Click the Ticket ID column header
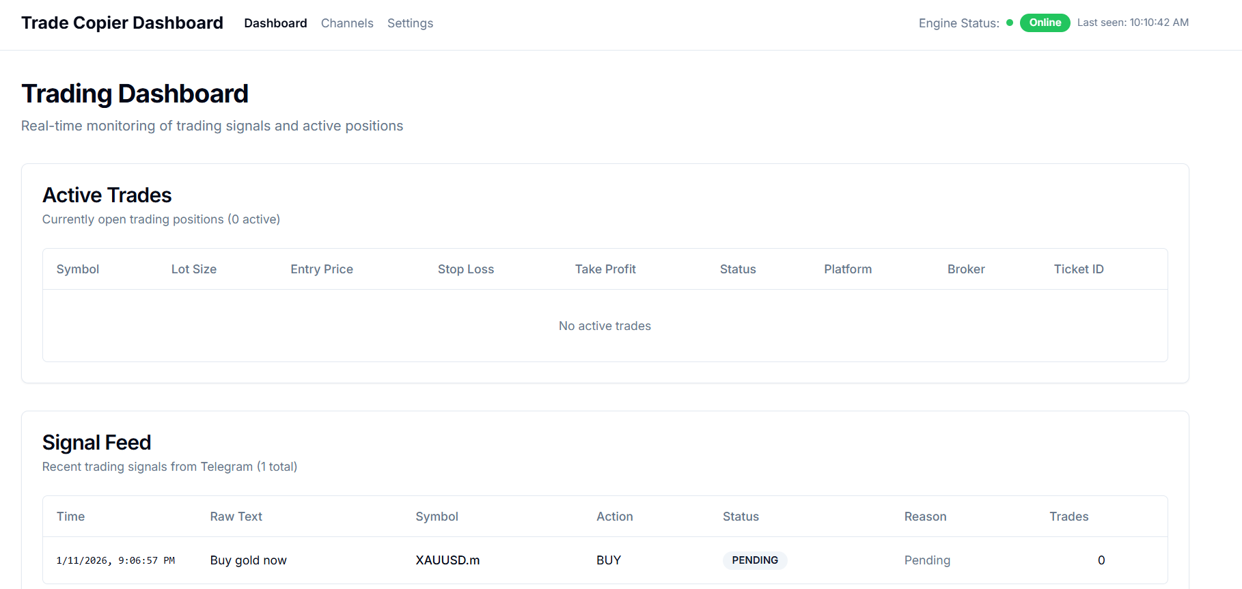 pos(1079,269)
